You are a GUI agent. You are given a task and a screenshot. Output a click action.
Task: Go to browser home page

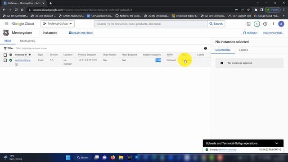pos(22,10)
